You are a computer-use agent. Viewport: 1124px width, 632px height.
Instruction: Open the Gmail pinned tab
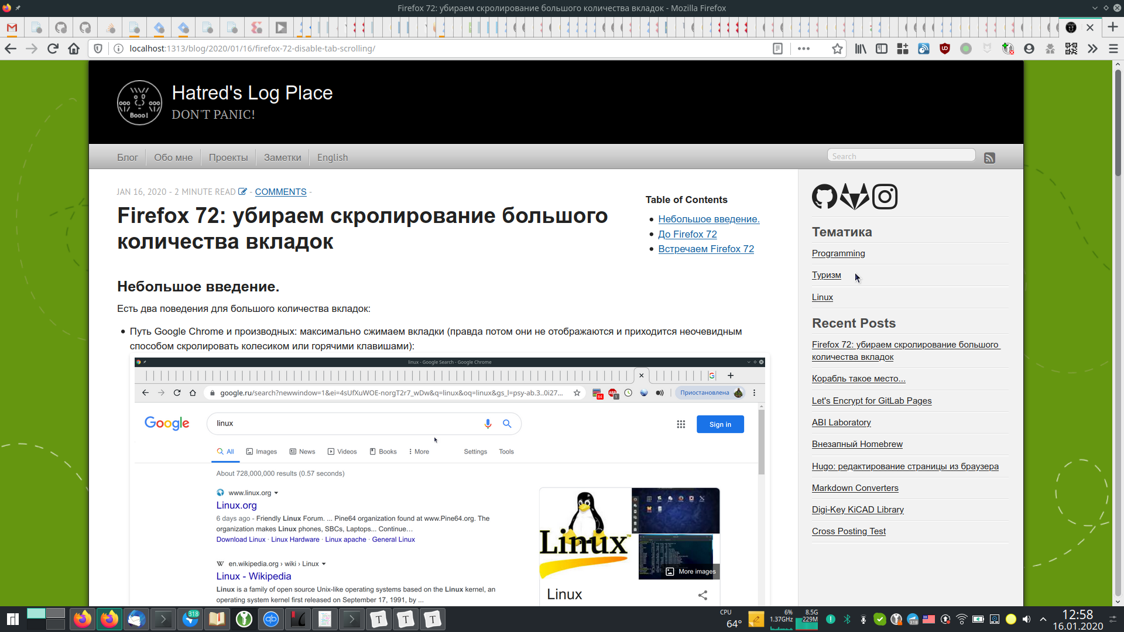(x=12, y=28)
